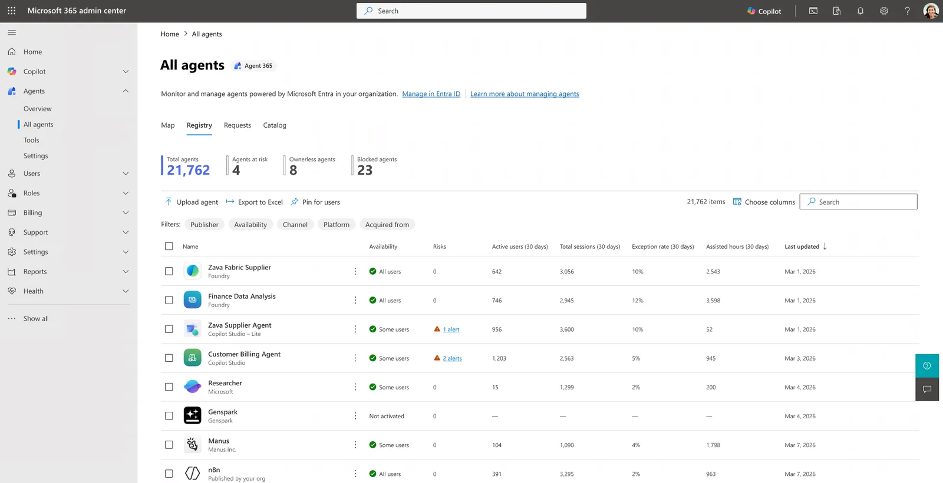The width and height of the screenshot is (943, 483).
Task: Open the Cloud Shell terminal icon
Action: coord(813,11)
